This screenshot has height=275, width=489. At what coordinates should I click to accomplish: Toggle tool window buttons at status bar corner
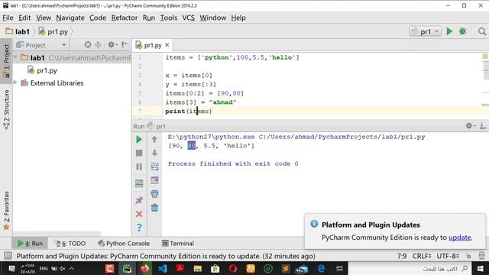point(8,256)
